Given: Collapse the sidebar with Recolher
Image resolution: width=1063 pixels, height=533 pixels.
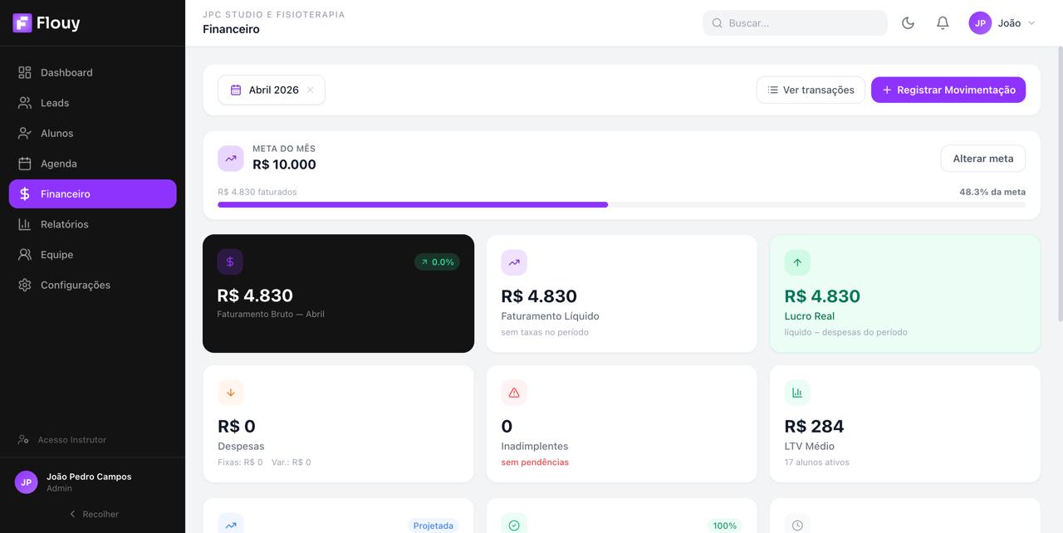Looking at the screenshot, I should coord(93,514).
